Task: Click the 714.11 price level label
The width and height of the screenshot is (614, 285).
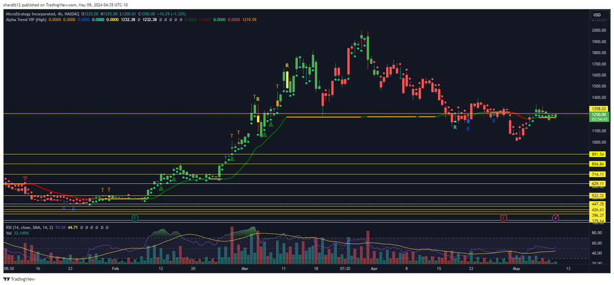Action: [x=598, y=174]
